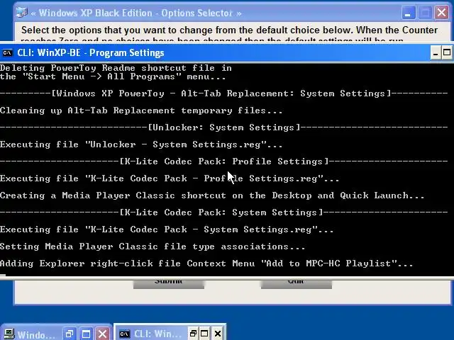Close the minimized Windo... window
The height and width of the screenshot is (340, 454).
pos(102,334)
